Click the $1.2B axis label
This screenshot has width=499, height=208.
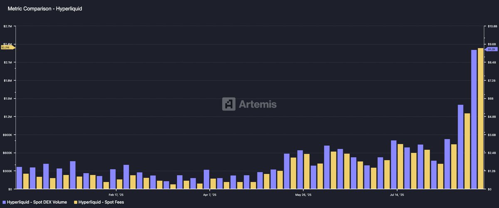pos(492,171)
